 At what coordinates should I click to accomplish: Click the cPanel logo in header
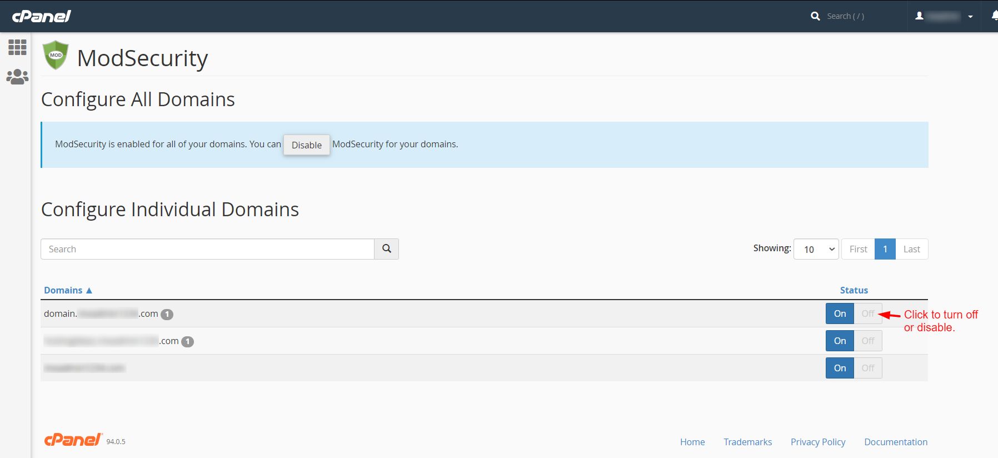[x=42, y=16]
